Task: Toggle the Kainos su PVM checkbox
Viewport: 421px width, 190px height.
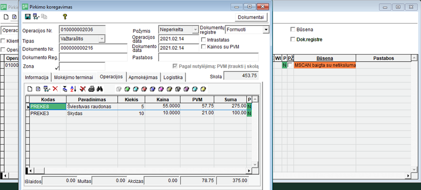Action: (204, 47)
